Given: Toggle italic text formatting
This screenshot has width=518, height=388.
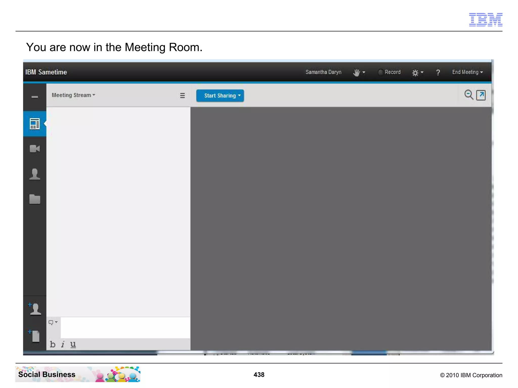Looking at the screenshot, I should pos(63,344).
